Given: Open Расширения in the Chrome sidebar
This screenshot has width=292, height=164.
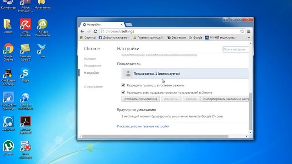Looking at the screenshot, I should (x=93, y=66).
